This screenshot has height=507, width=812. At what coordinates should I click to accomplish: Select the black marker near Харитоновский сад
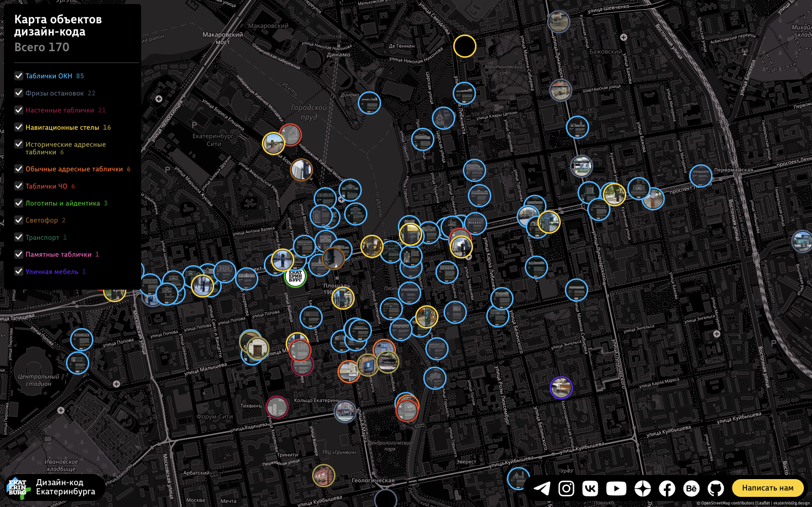(465, 45)
